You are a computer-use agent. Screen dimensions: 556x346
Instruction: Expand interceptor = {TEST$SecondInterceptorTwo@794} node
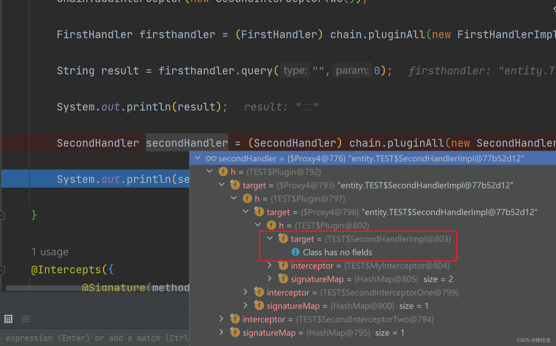point(222,319)
